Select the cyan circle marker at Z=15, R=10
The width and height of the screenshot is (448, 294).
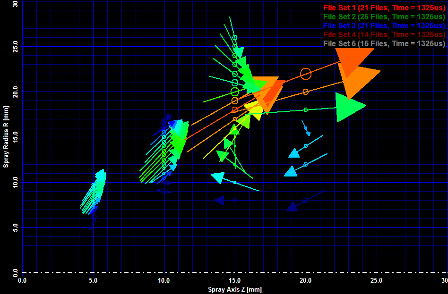pyautogui.click(x=235, y=182)
